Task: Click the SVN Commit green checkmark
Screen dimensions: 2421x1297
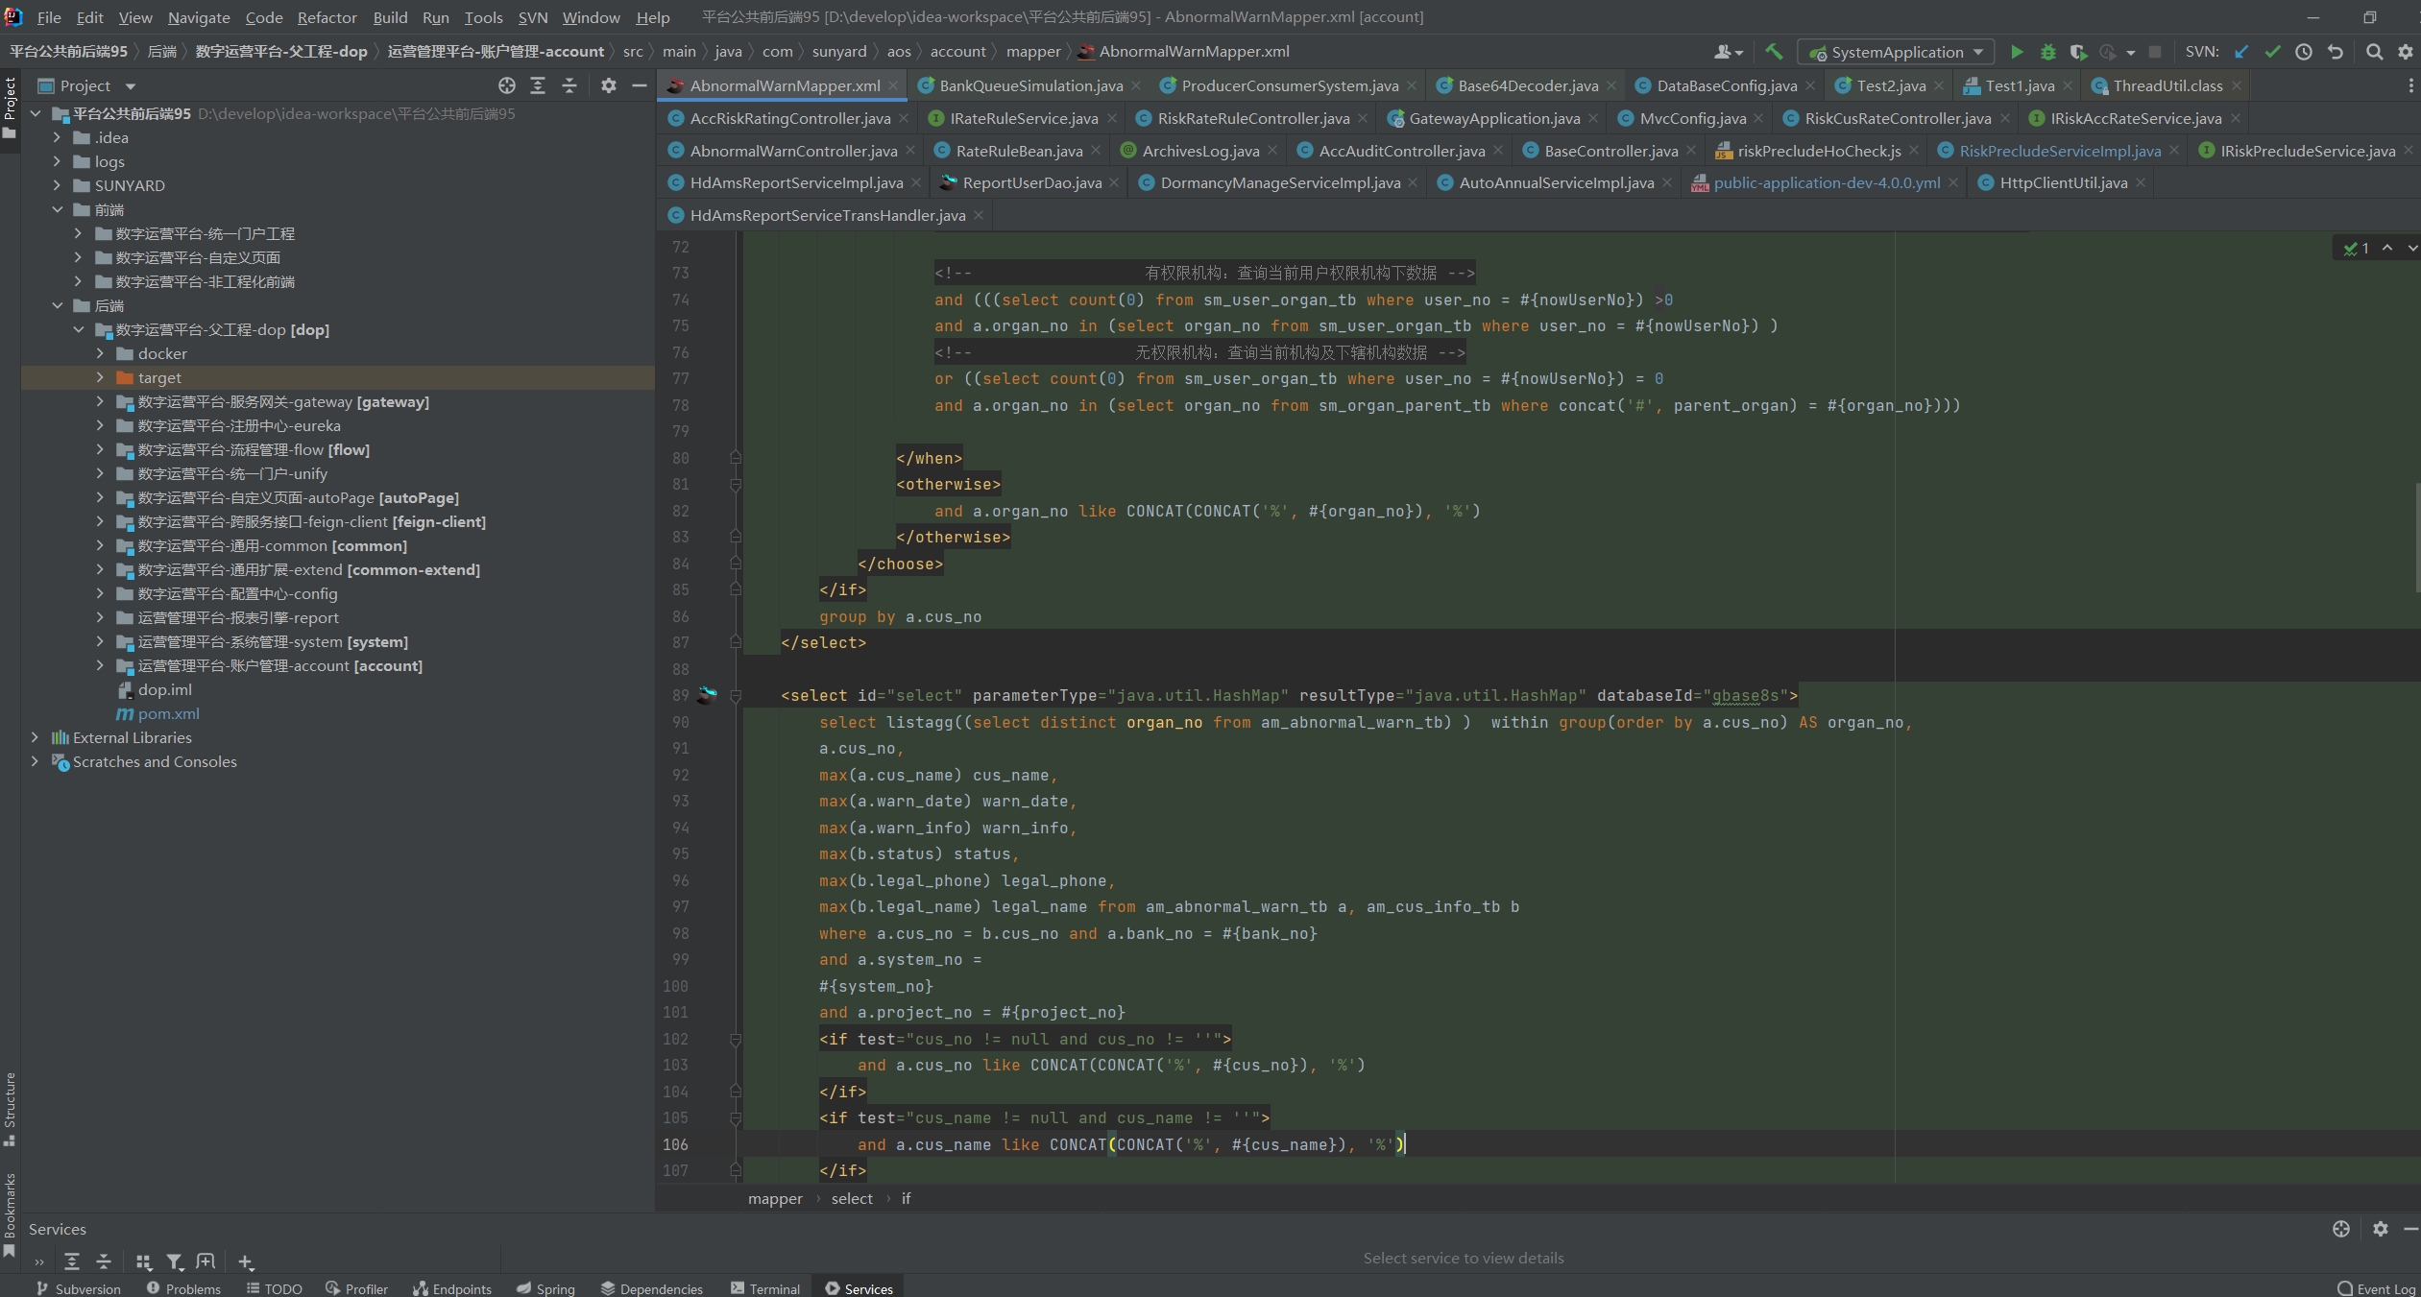Action: [x=2272, y=52]
